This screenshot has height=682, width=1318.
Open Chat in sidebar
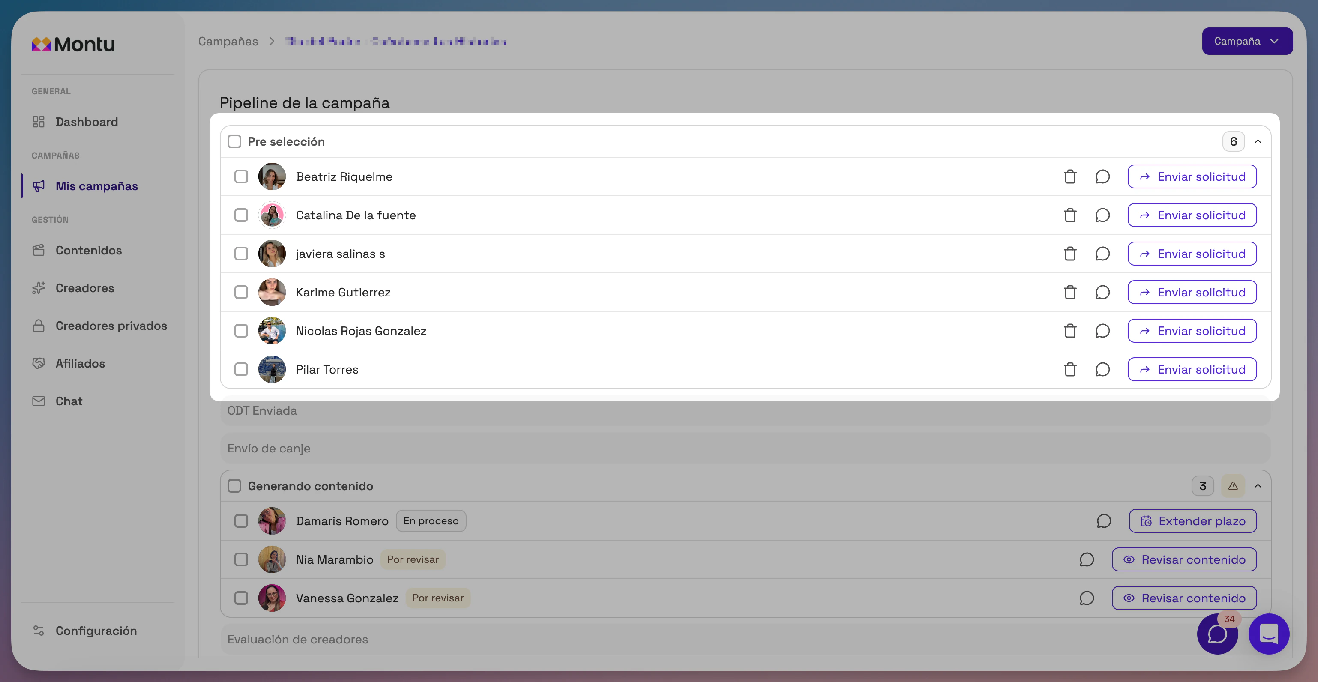[x=57, y=401]
